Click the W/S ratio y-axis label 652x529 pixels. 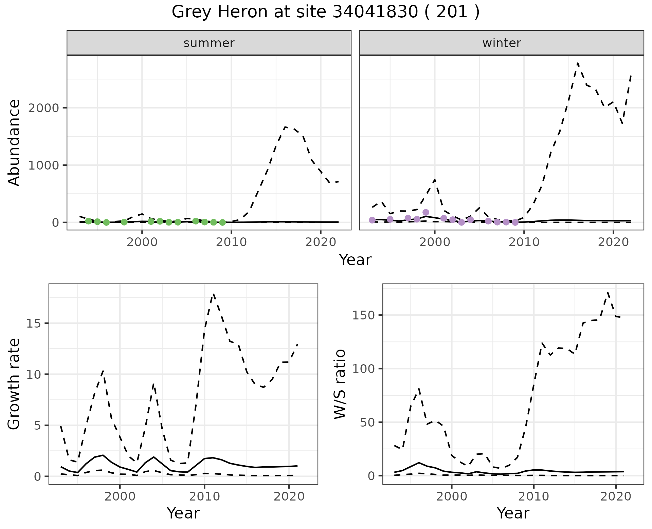[340, 384]
